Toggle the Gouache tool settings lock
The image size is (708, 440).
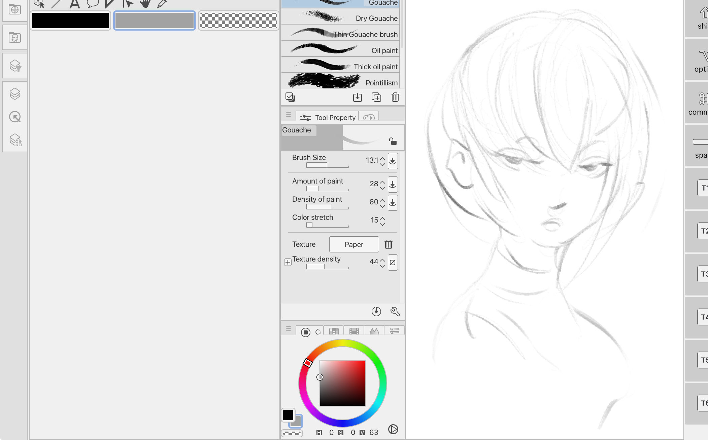[x=393, y=141]
